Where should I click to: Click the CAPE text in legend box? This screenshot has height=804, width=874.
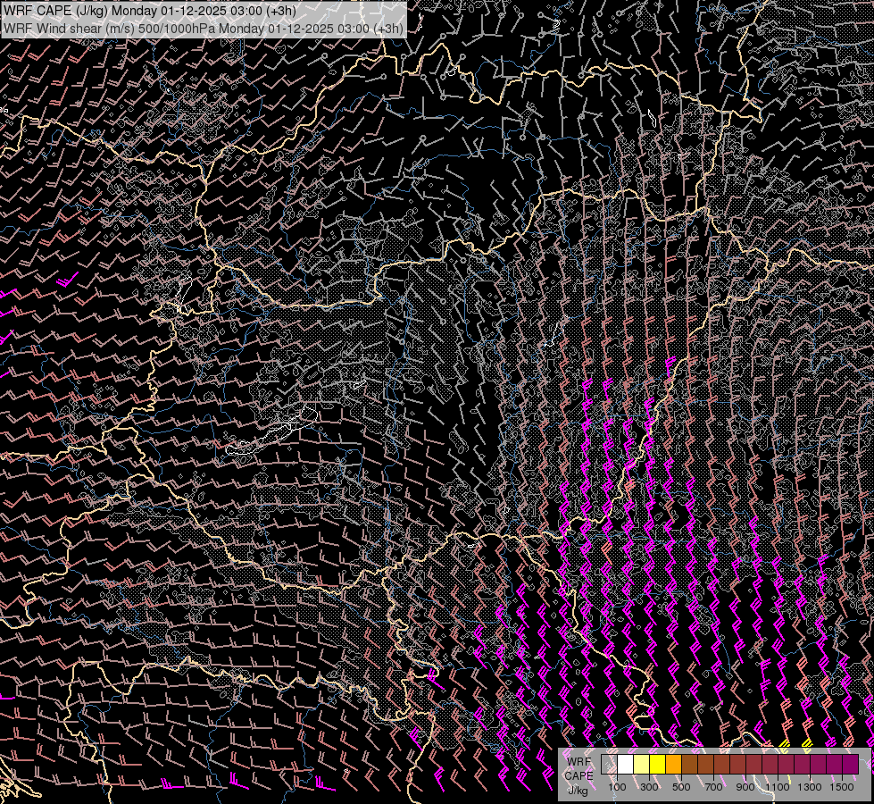click(578, 775)
